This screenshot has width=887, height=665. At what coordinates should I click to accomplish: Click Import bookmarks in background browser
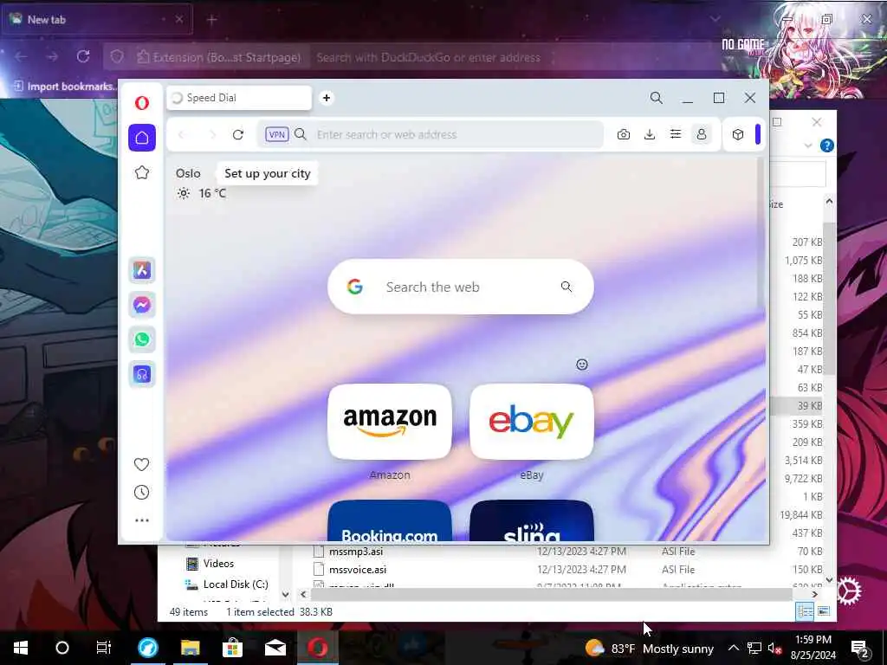[x=64, y=87]
